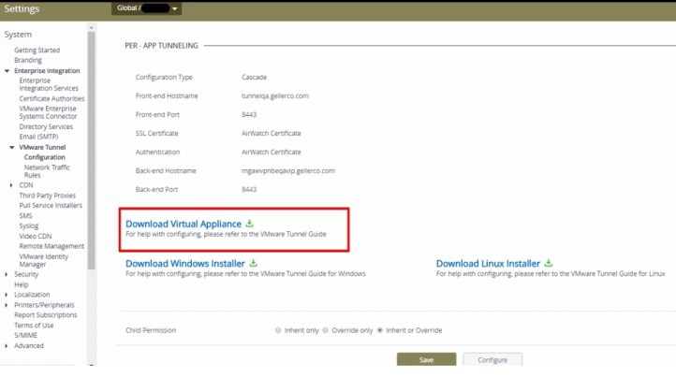Click download icon beside Download Virtual Appliance

point(249,224)
